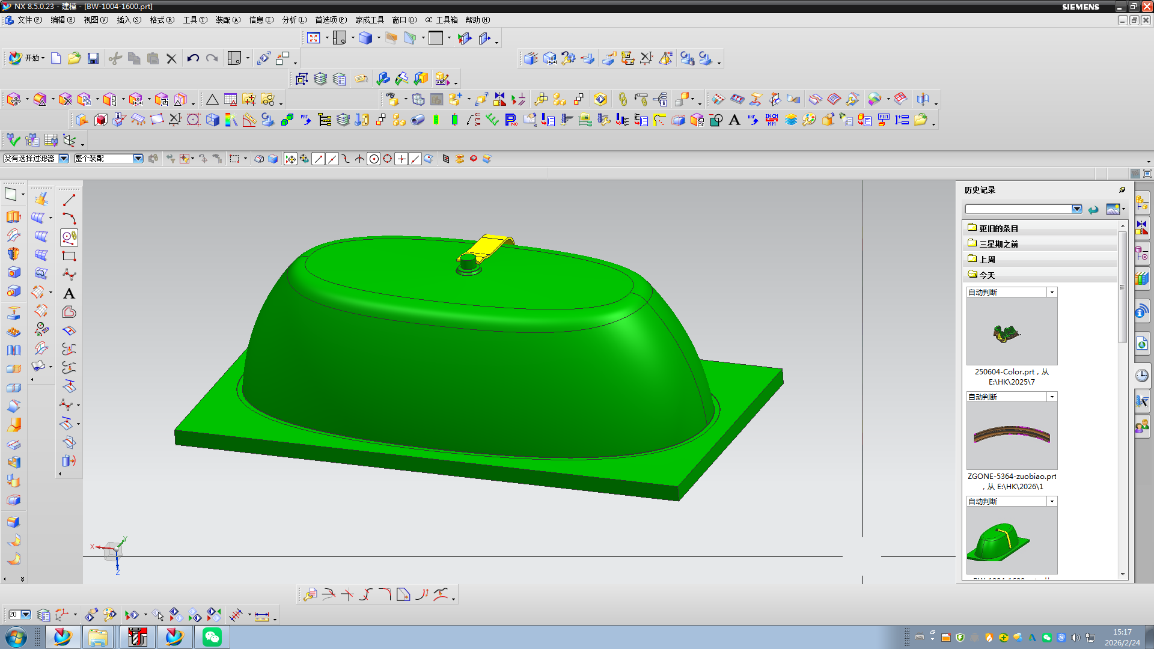Viewport: 1154px width, 649px height.
Task: Open the 整个装配 scope dropdown
Action: [137, 159]
